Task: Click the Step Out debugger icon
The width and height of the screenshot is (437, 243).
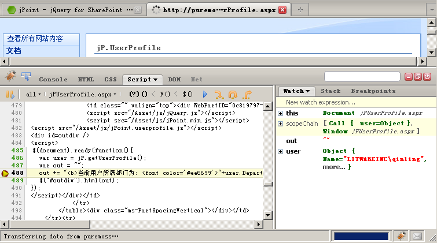Action: (x=247, y=95)
